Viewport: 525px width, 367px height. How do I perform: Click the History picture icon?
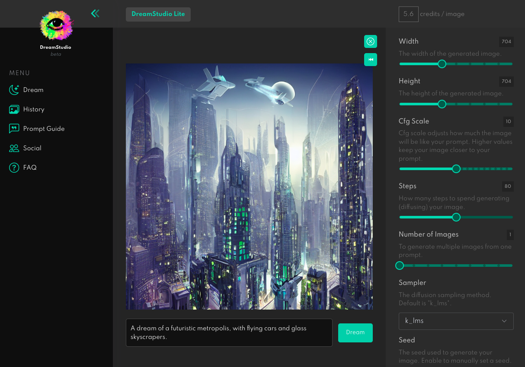[14, 109]
